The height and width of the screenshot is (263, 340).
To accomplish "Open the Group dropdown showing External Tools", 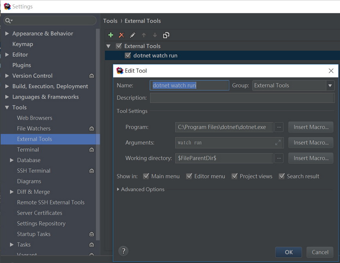I will (x=330, y=86).
